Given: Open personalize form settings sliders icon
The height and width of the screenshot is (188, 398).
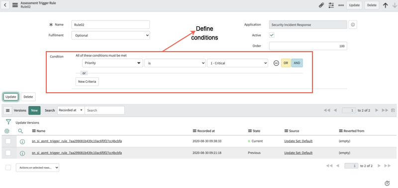Looking at the screenshot, I should click(x=331, y=5).
